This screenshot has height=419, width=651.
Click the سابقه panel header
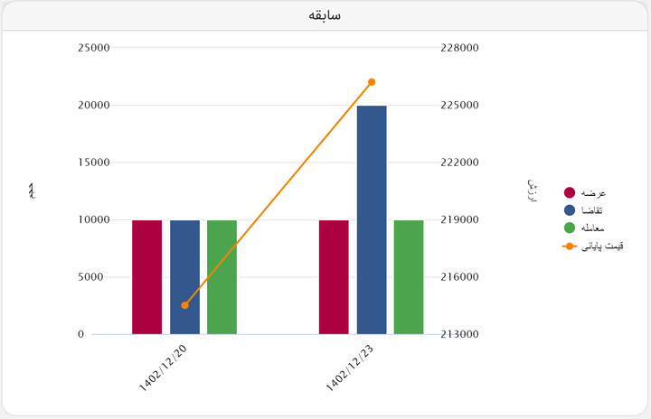coord(325,15)
